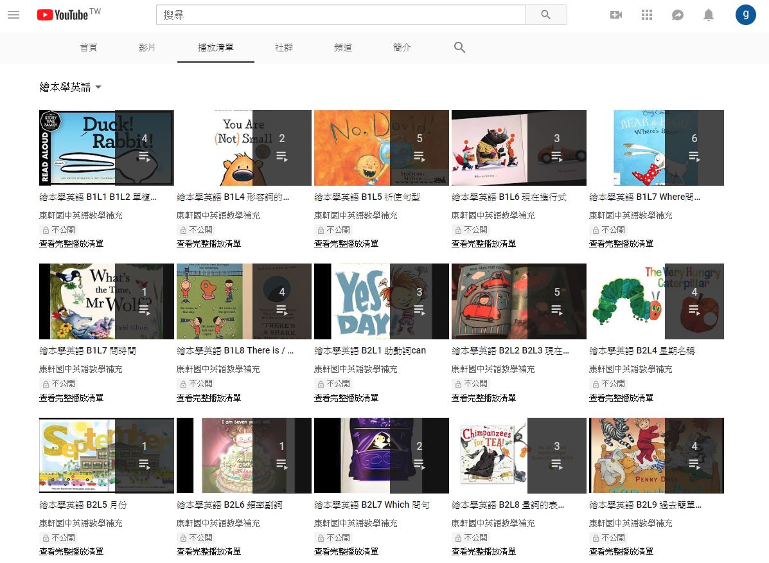769x563 pixels.
Task: Open the Yes Day playlist thumbnail
Action: 382,301
